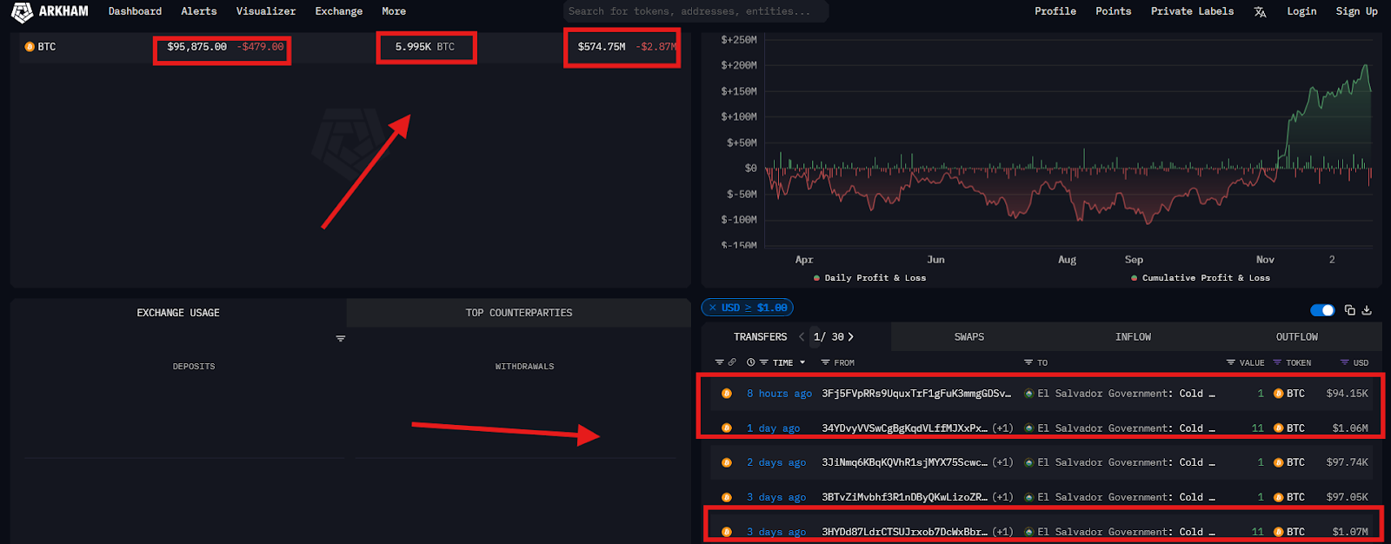Open Alerts in the top navigation
Viewport: 1391px width, 544px height.
199,11
